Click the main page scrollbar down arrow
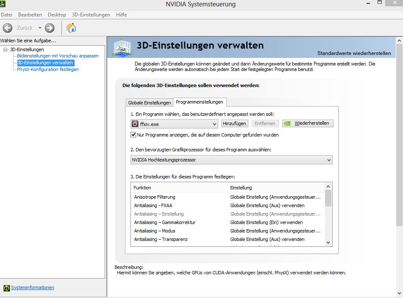The width and height of the screenshot is (403, 298). (x=400, y=293)
